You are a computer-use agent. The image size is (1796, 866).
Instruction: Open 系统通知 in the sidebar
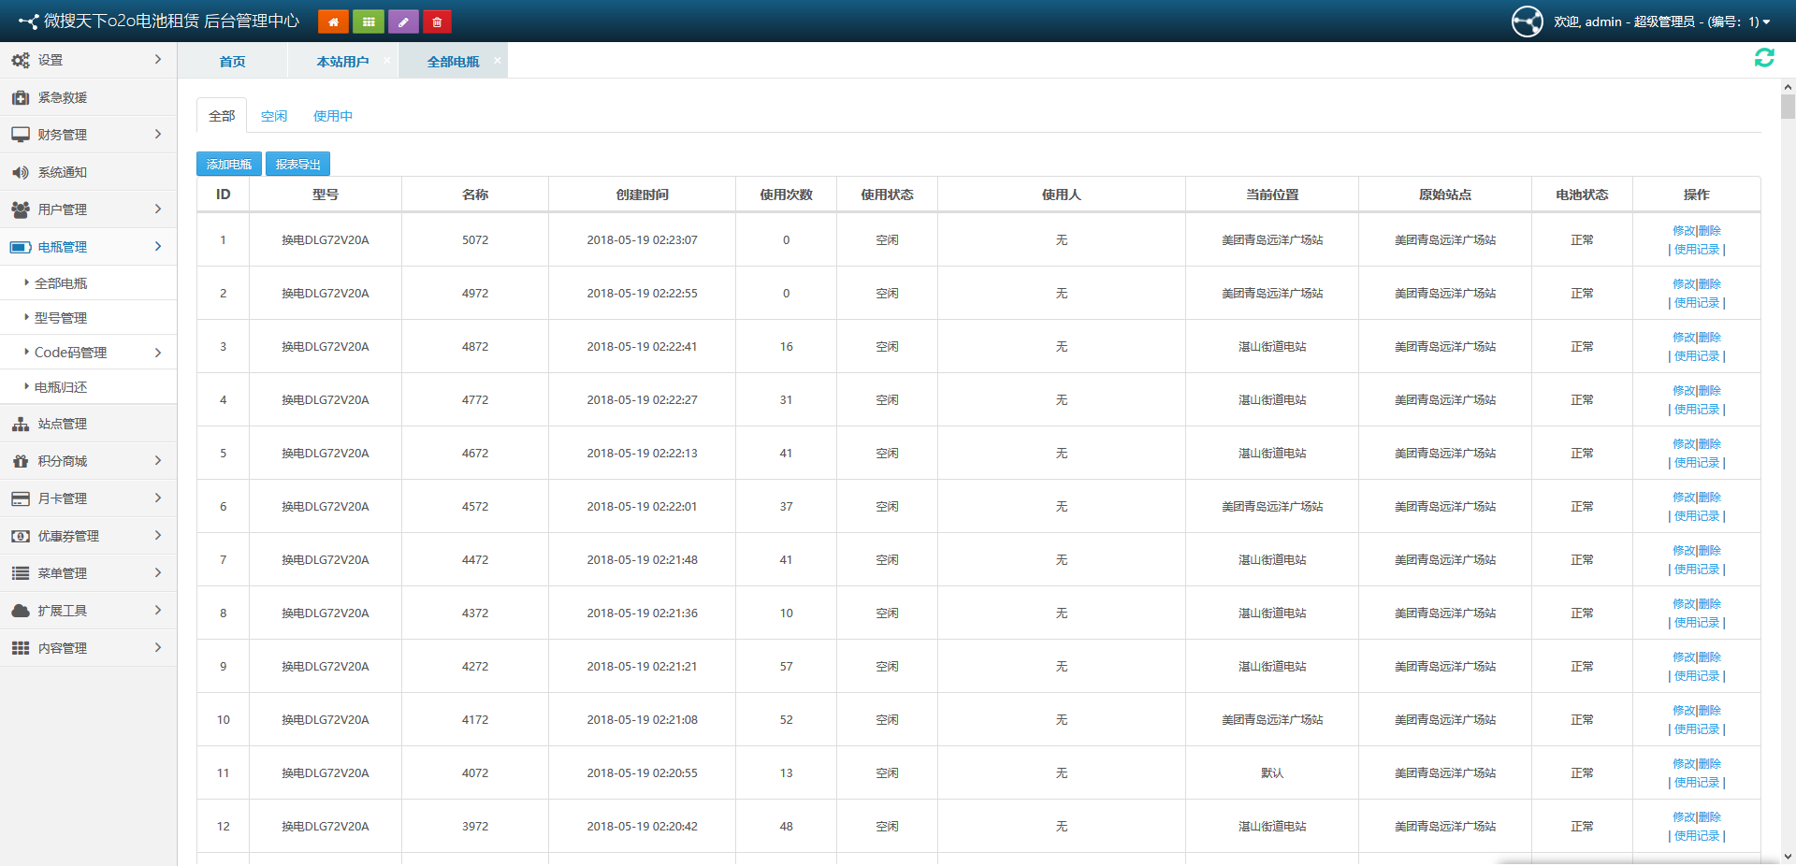(x=63, y=172)
